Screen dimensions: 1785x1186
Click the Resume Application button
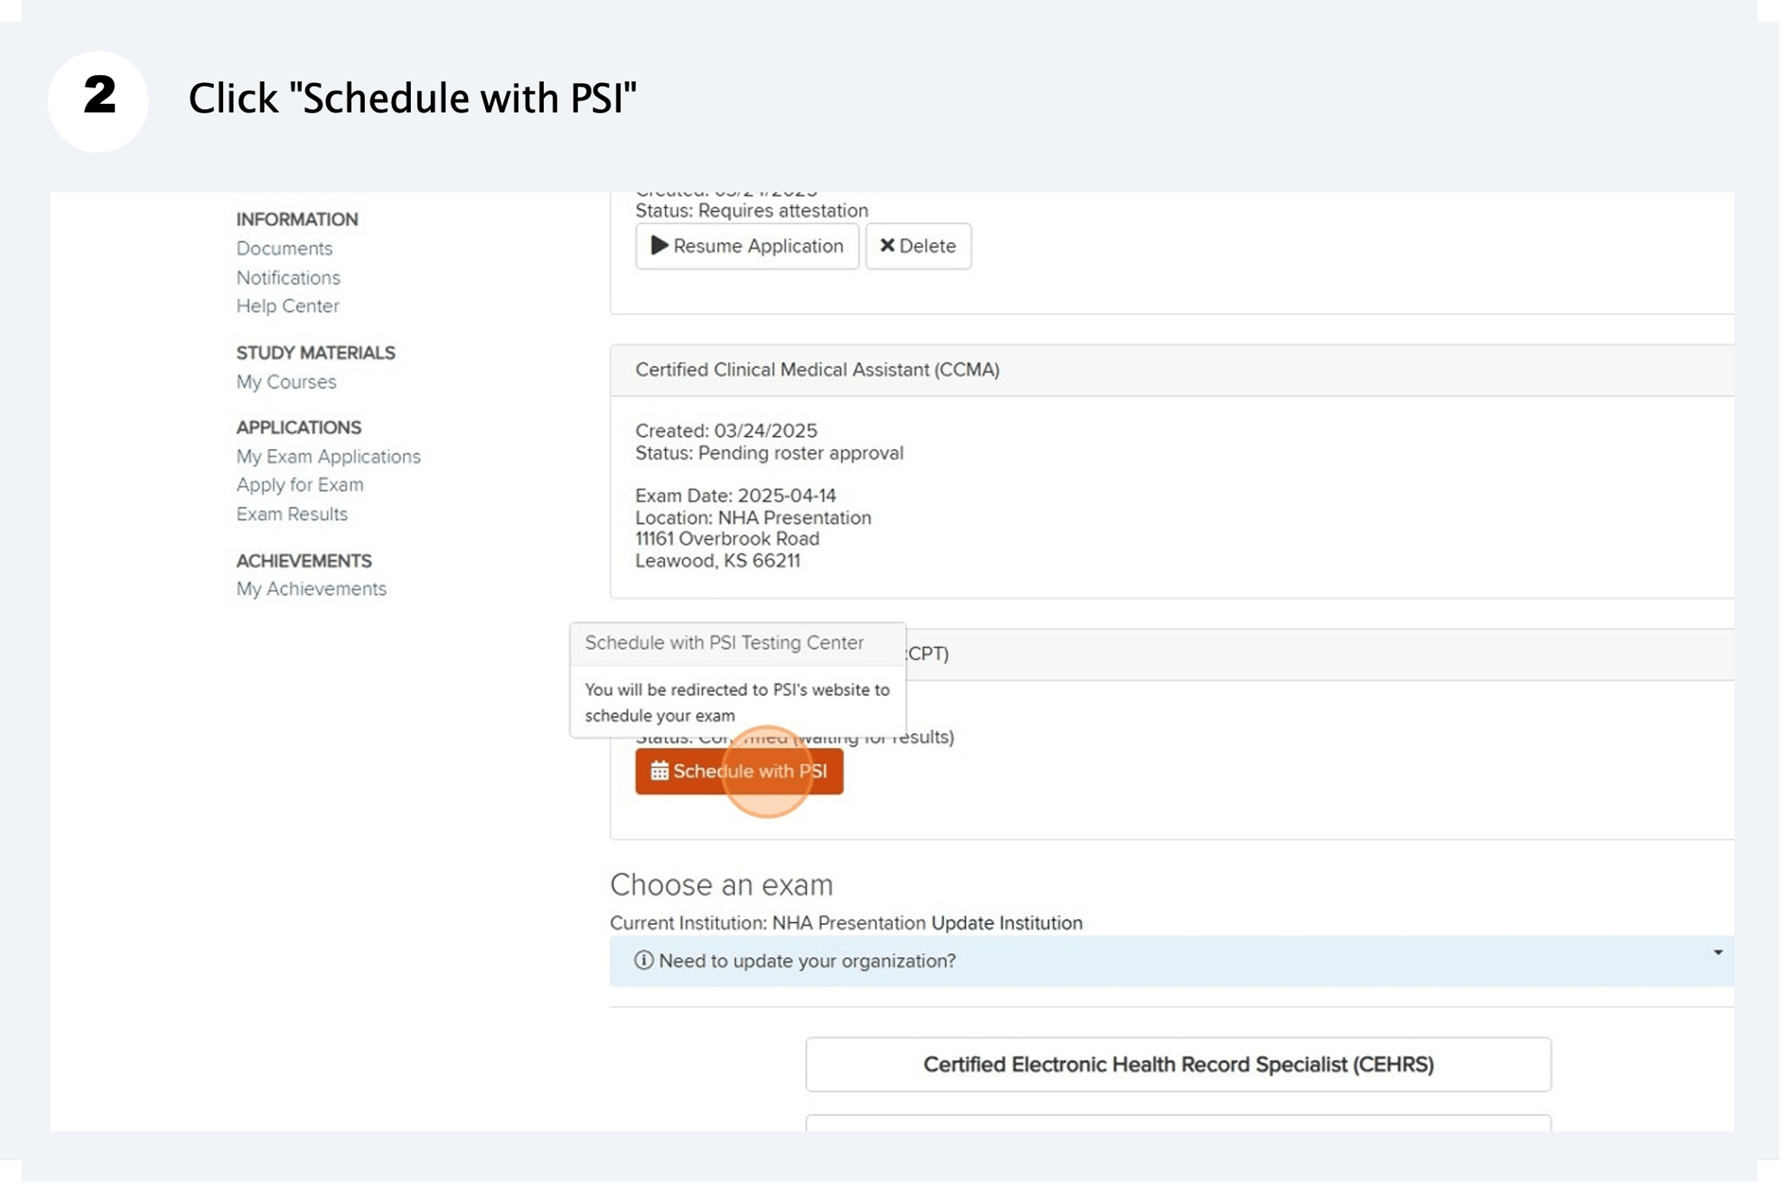click(x=747, y=246)
